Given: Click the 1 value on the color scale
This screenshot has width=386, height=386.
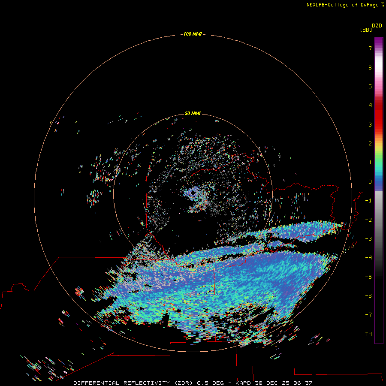Looking at the screenshot, I should 370,163.
